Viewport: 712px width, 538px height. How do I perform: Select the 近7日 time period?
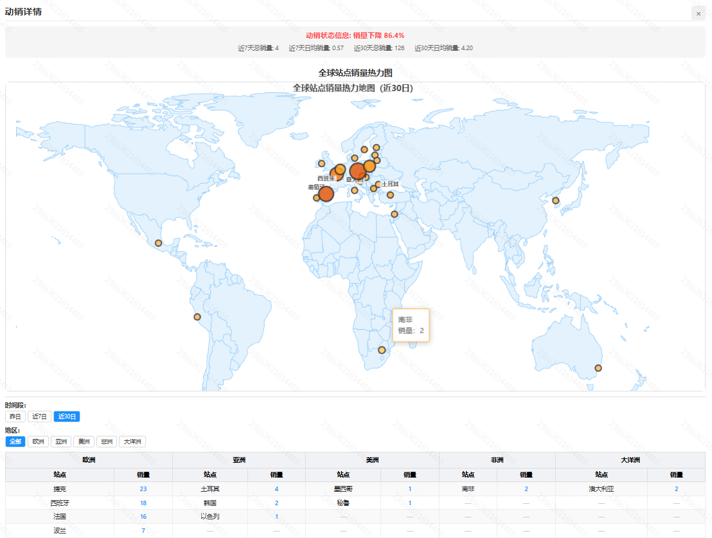click(x=39, y=417)
